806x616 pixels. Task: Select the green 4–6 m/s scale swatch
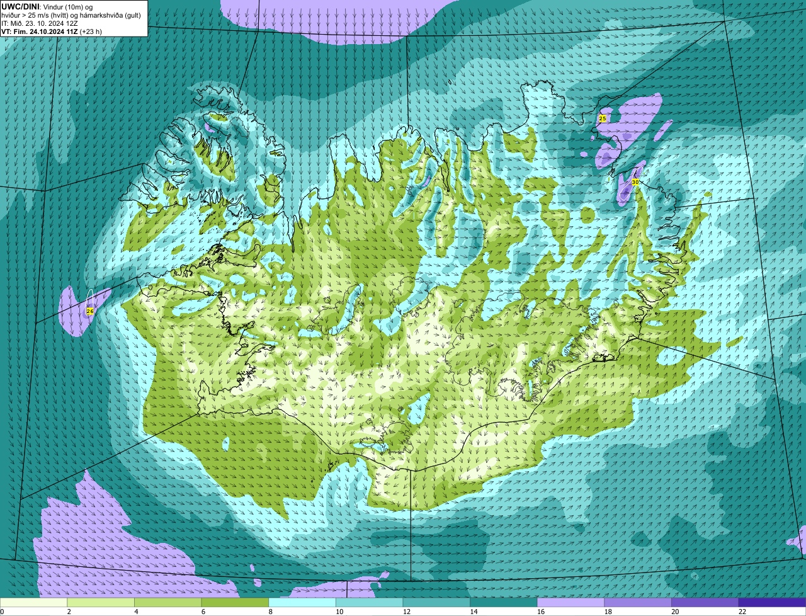click(168, 602)
